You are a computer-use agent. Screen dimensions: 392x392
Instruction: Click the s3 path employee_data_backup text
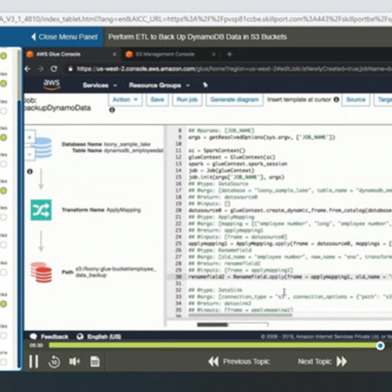116,272
